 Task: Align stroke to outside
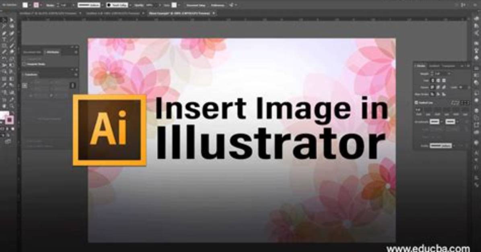pyautogui.click(x=444, y=94)
